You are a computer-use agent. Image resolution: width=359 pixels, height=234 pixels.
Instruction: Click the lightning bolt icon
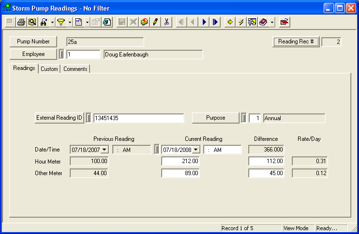point(241,22)
